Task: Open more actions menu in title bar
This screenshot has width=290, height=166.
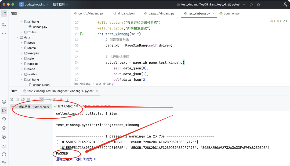Action: point(266,5)
